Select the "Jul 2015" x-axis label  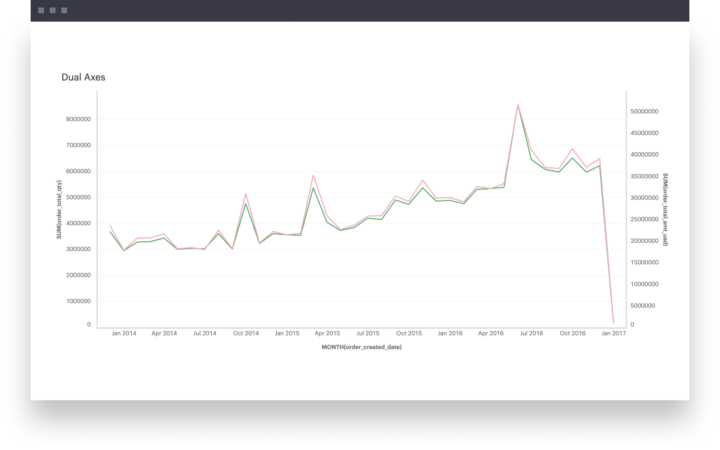pos(368,333)
